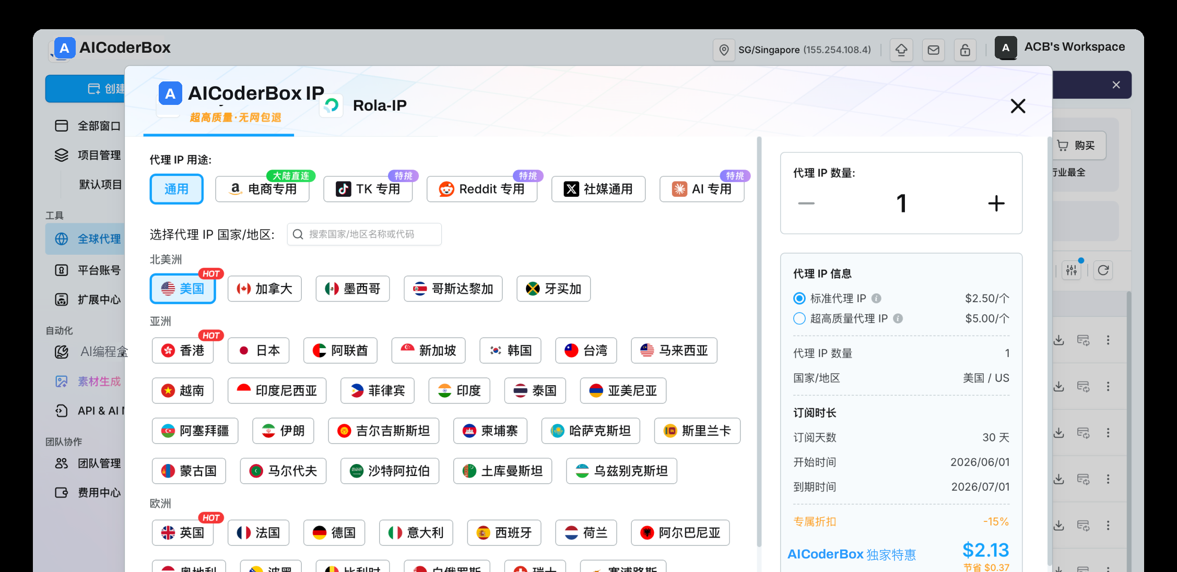1177x572 pixels.
Task: Select 德国 country button
Action: (334, 532)
